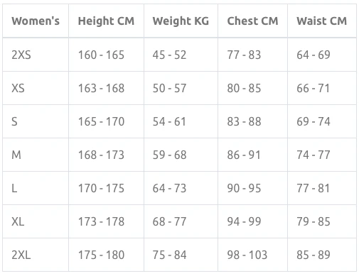The width and height of the screenshot is (359, 276).
Task: Select the weight value 68 - 77
Action: pyautogui.click(x=169, y=221)
